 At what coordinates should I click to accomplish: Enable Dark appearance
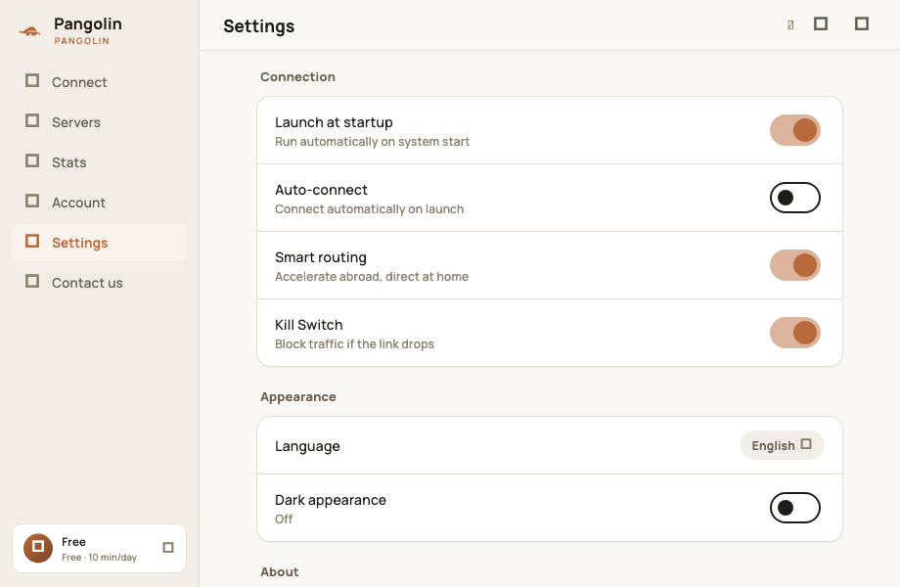[x=795, y=508]
